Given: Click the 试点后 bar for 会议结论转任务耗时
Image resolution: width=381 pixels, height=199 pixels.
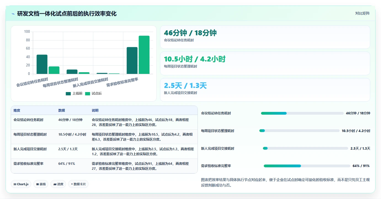Looking at the screenshot, I should click(x=54, y=70).
